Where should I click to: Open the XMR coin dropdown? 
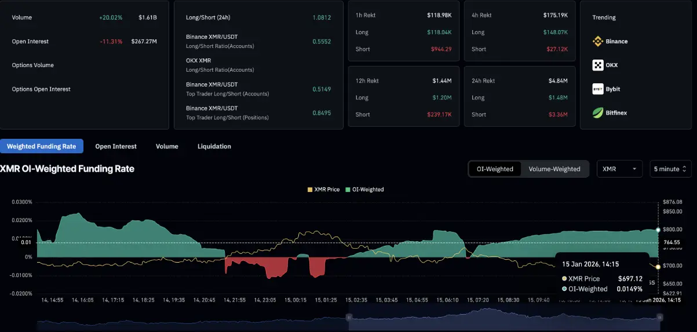click(x=619, y=169)
